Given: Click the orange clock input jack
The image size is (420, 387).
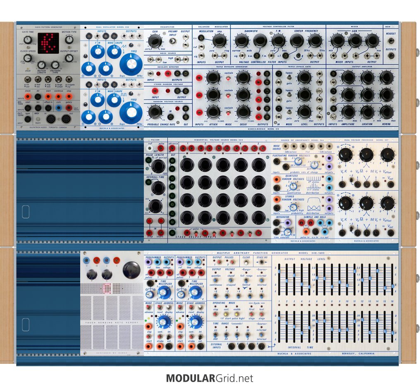Looking at the screenshot, I should 28,97.
